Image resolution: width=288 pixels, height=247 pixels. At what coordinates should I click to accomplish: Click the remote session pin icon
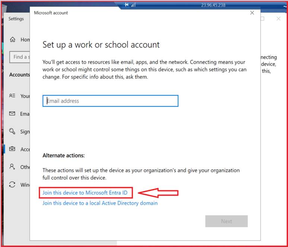pos(126,5)
